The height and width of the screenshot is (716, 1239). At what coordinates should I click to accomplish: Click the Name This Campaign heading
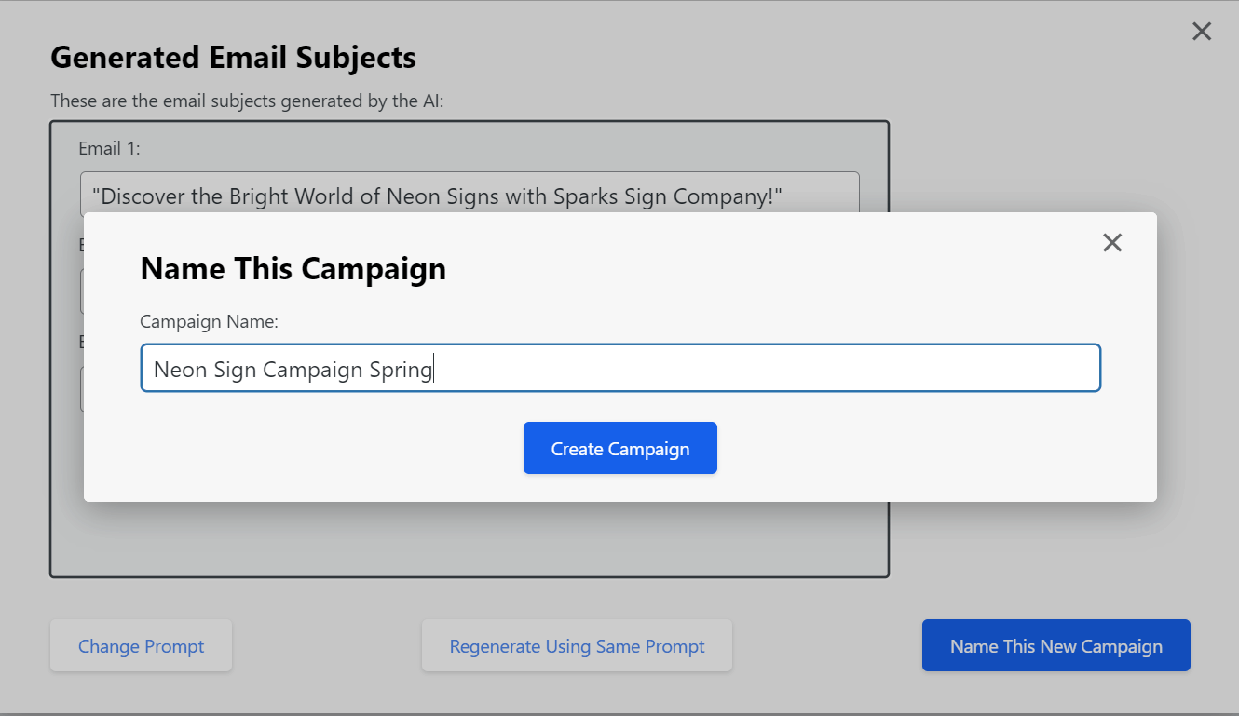pyautogui.click(x=293, y=269)
